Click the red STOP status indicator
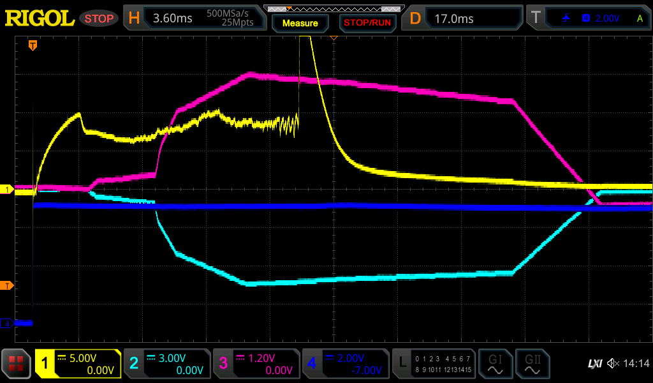This screenshot has height=383, width=653. [x=99, y=19]
